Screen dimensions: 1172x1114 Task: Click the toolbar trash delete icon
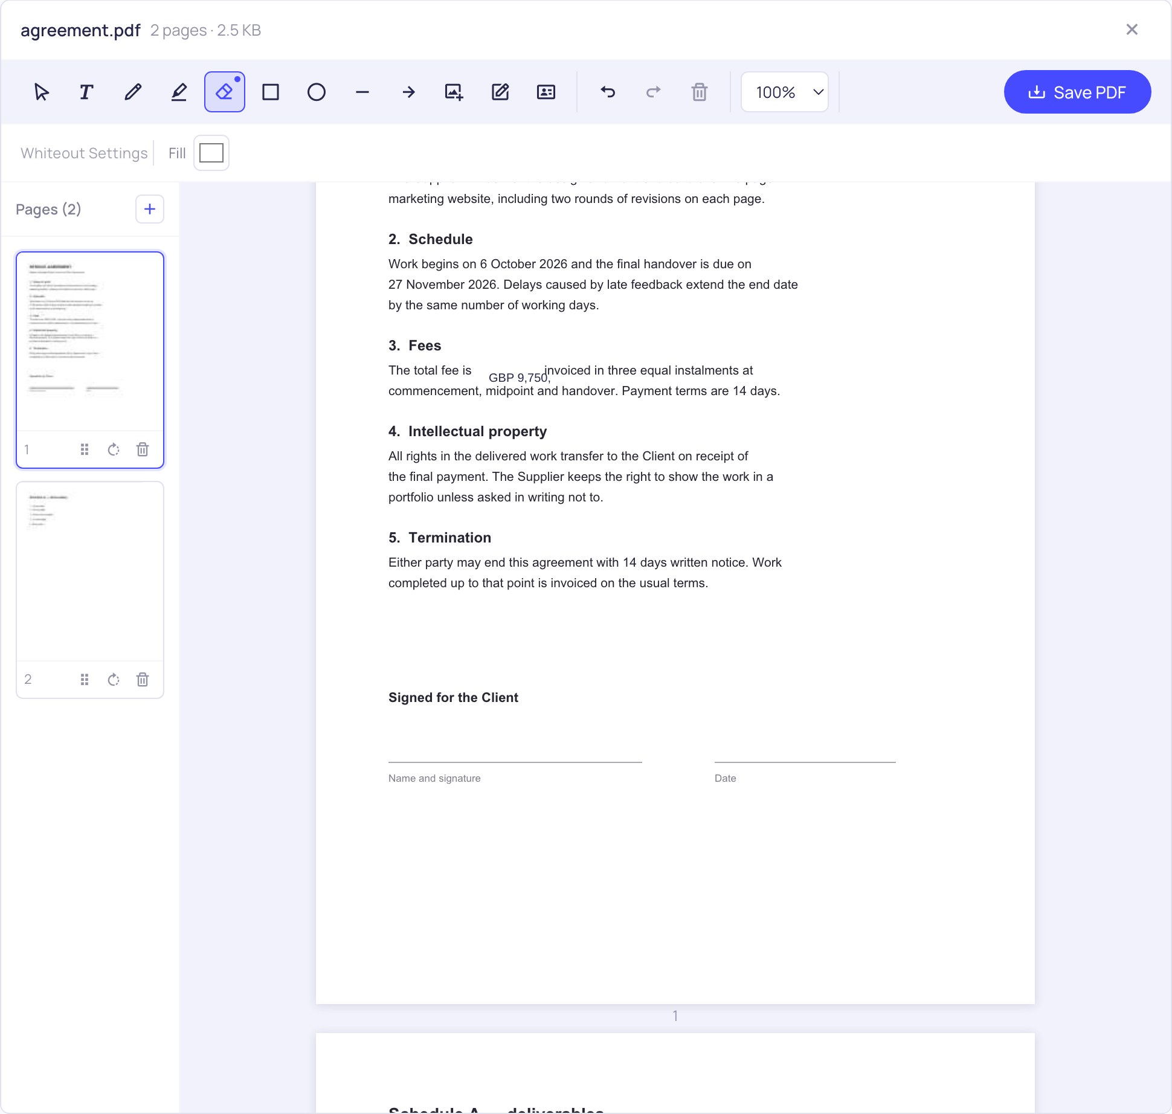point(700,92)
